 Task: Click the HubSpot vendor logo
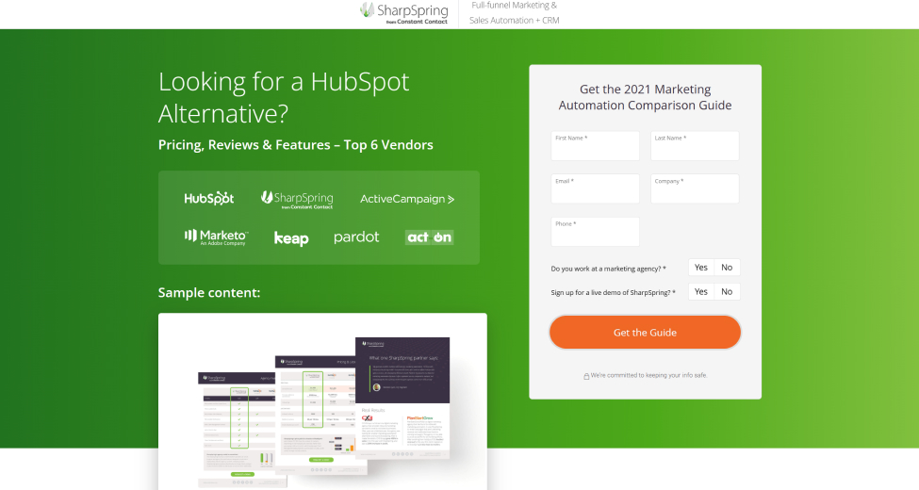[x=209, y=199]
